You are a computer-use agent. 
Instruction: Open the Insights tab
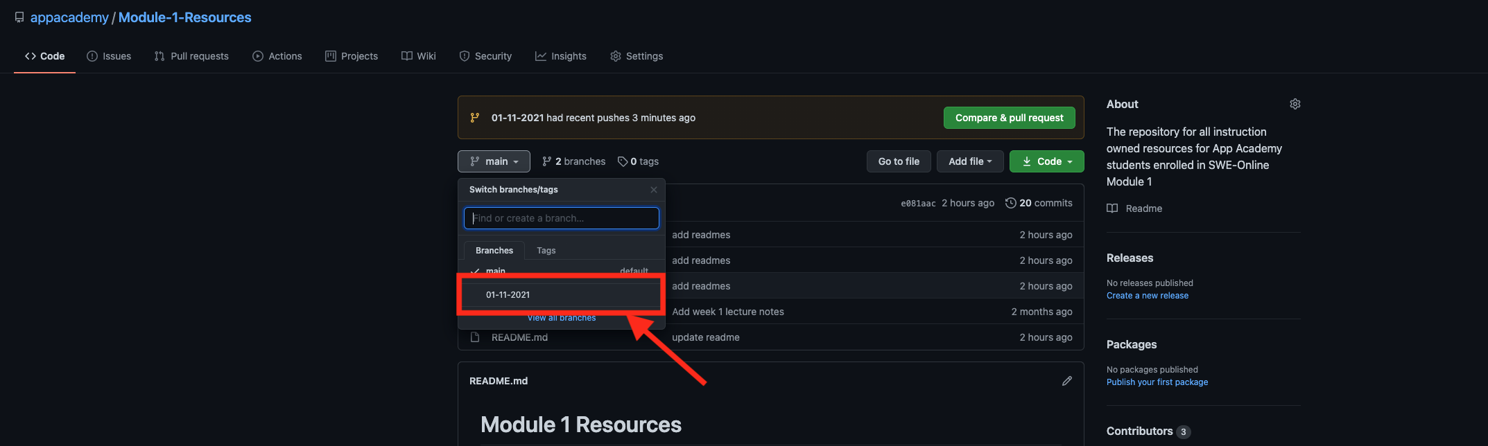[561, 56]
